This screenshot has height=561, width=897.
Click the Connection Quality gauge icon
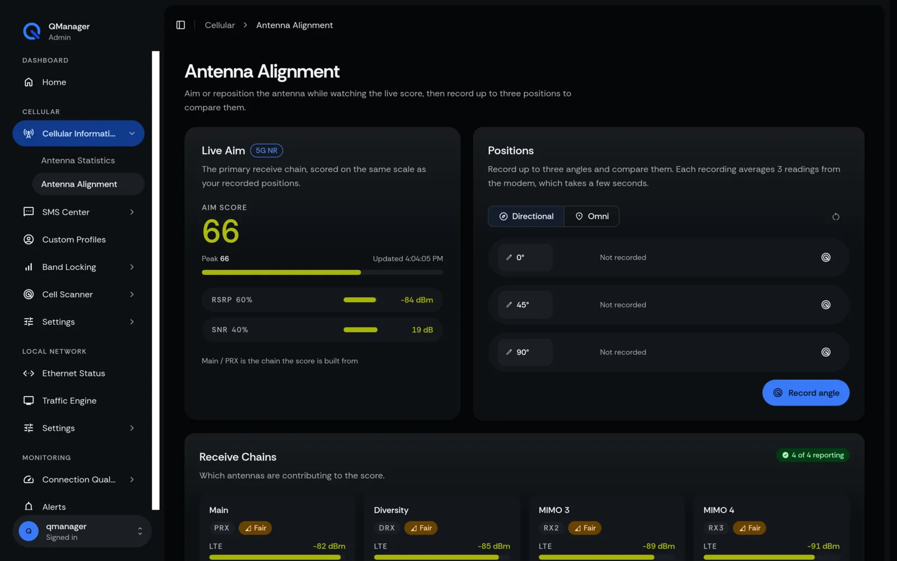[29, 480]
